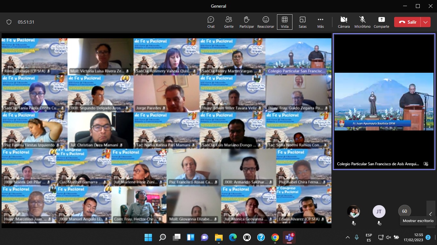
Task: Click the JT participant avatar
Action: pos(379,211)
